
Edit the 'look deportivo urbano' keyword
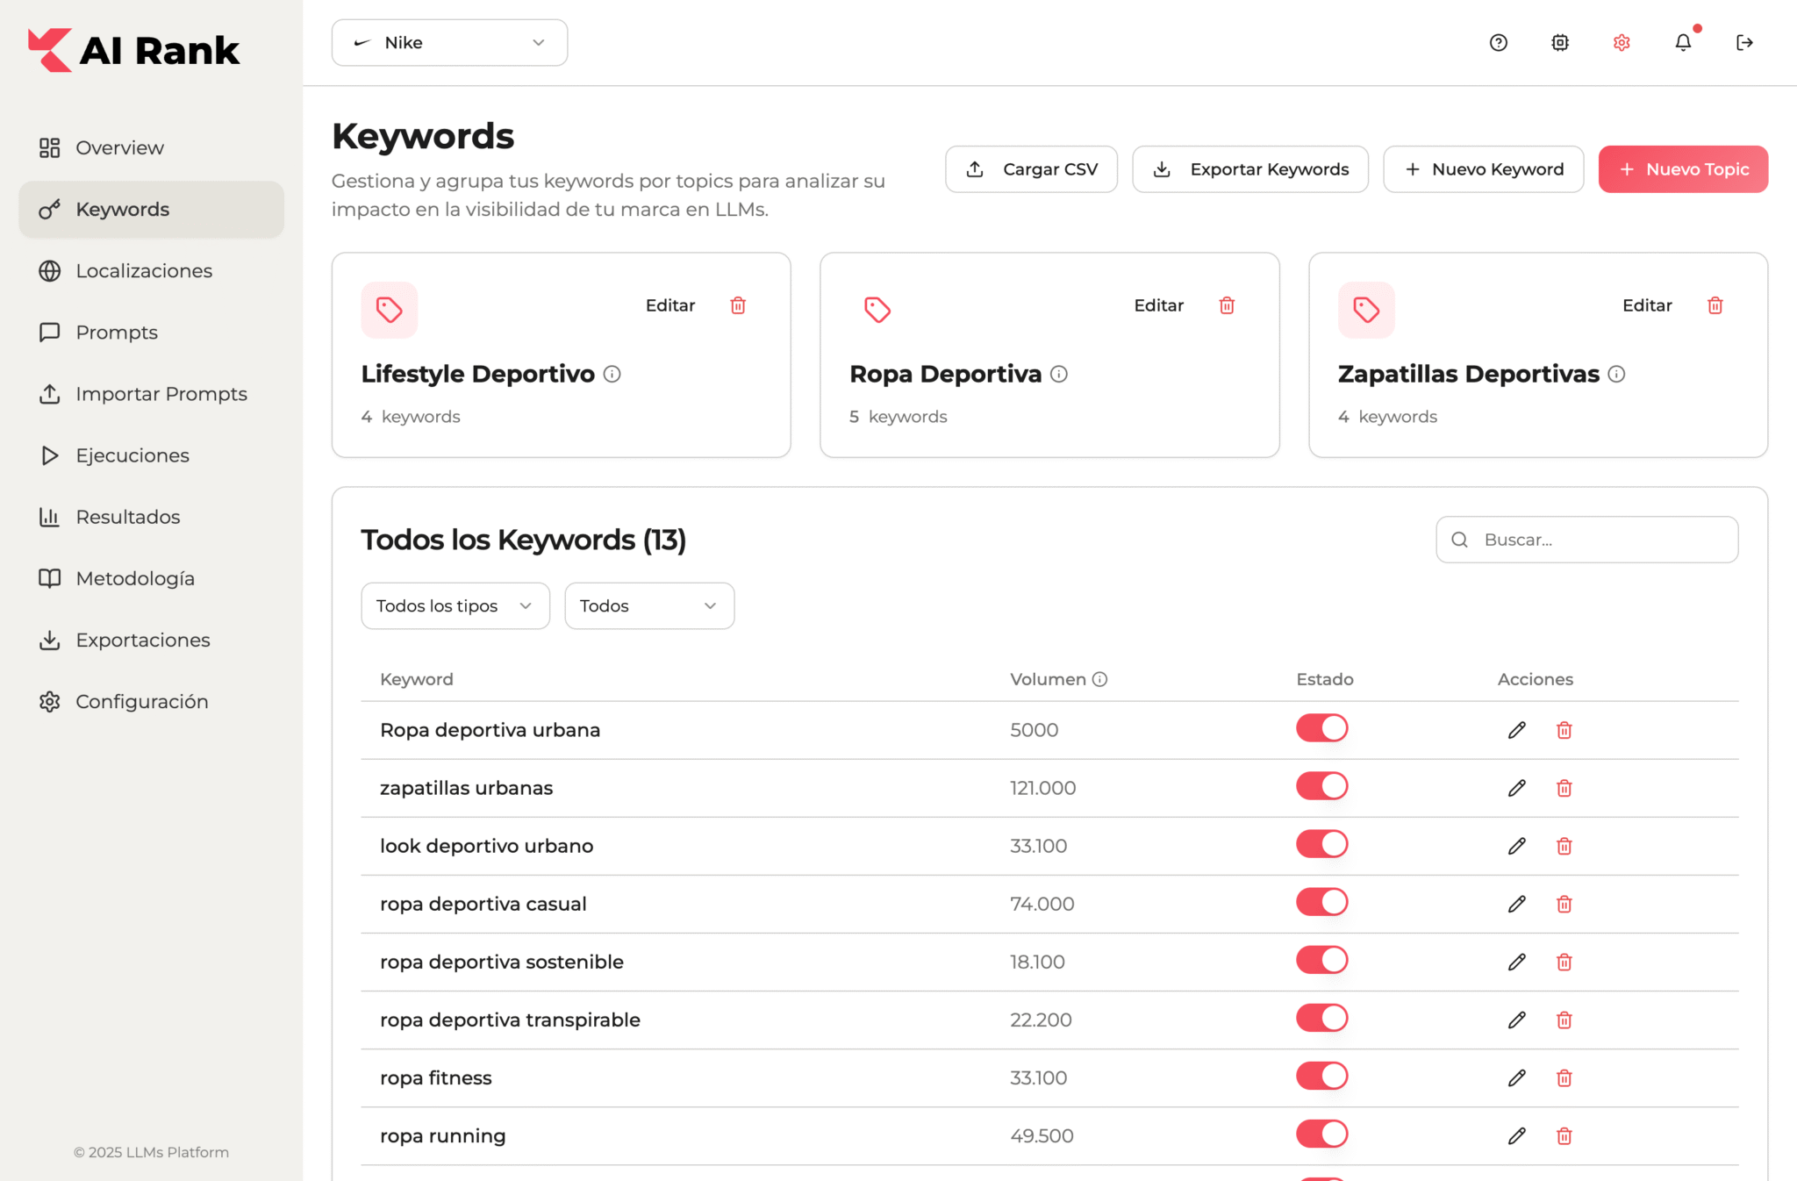1516,846
